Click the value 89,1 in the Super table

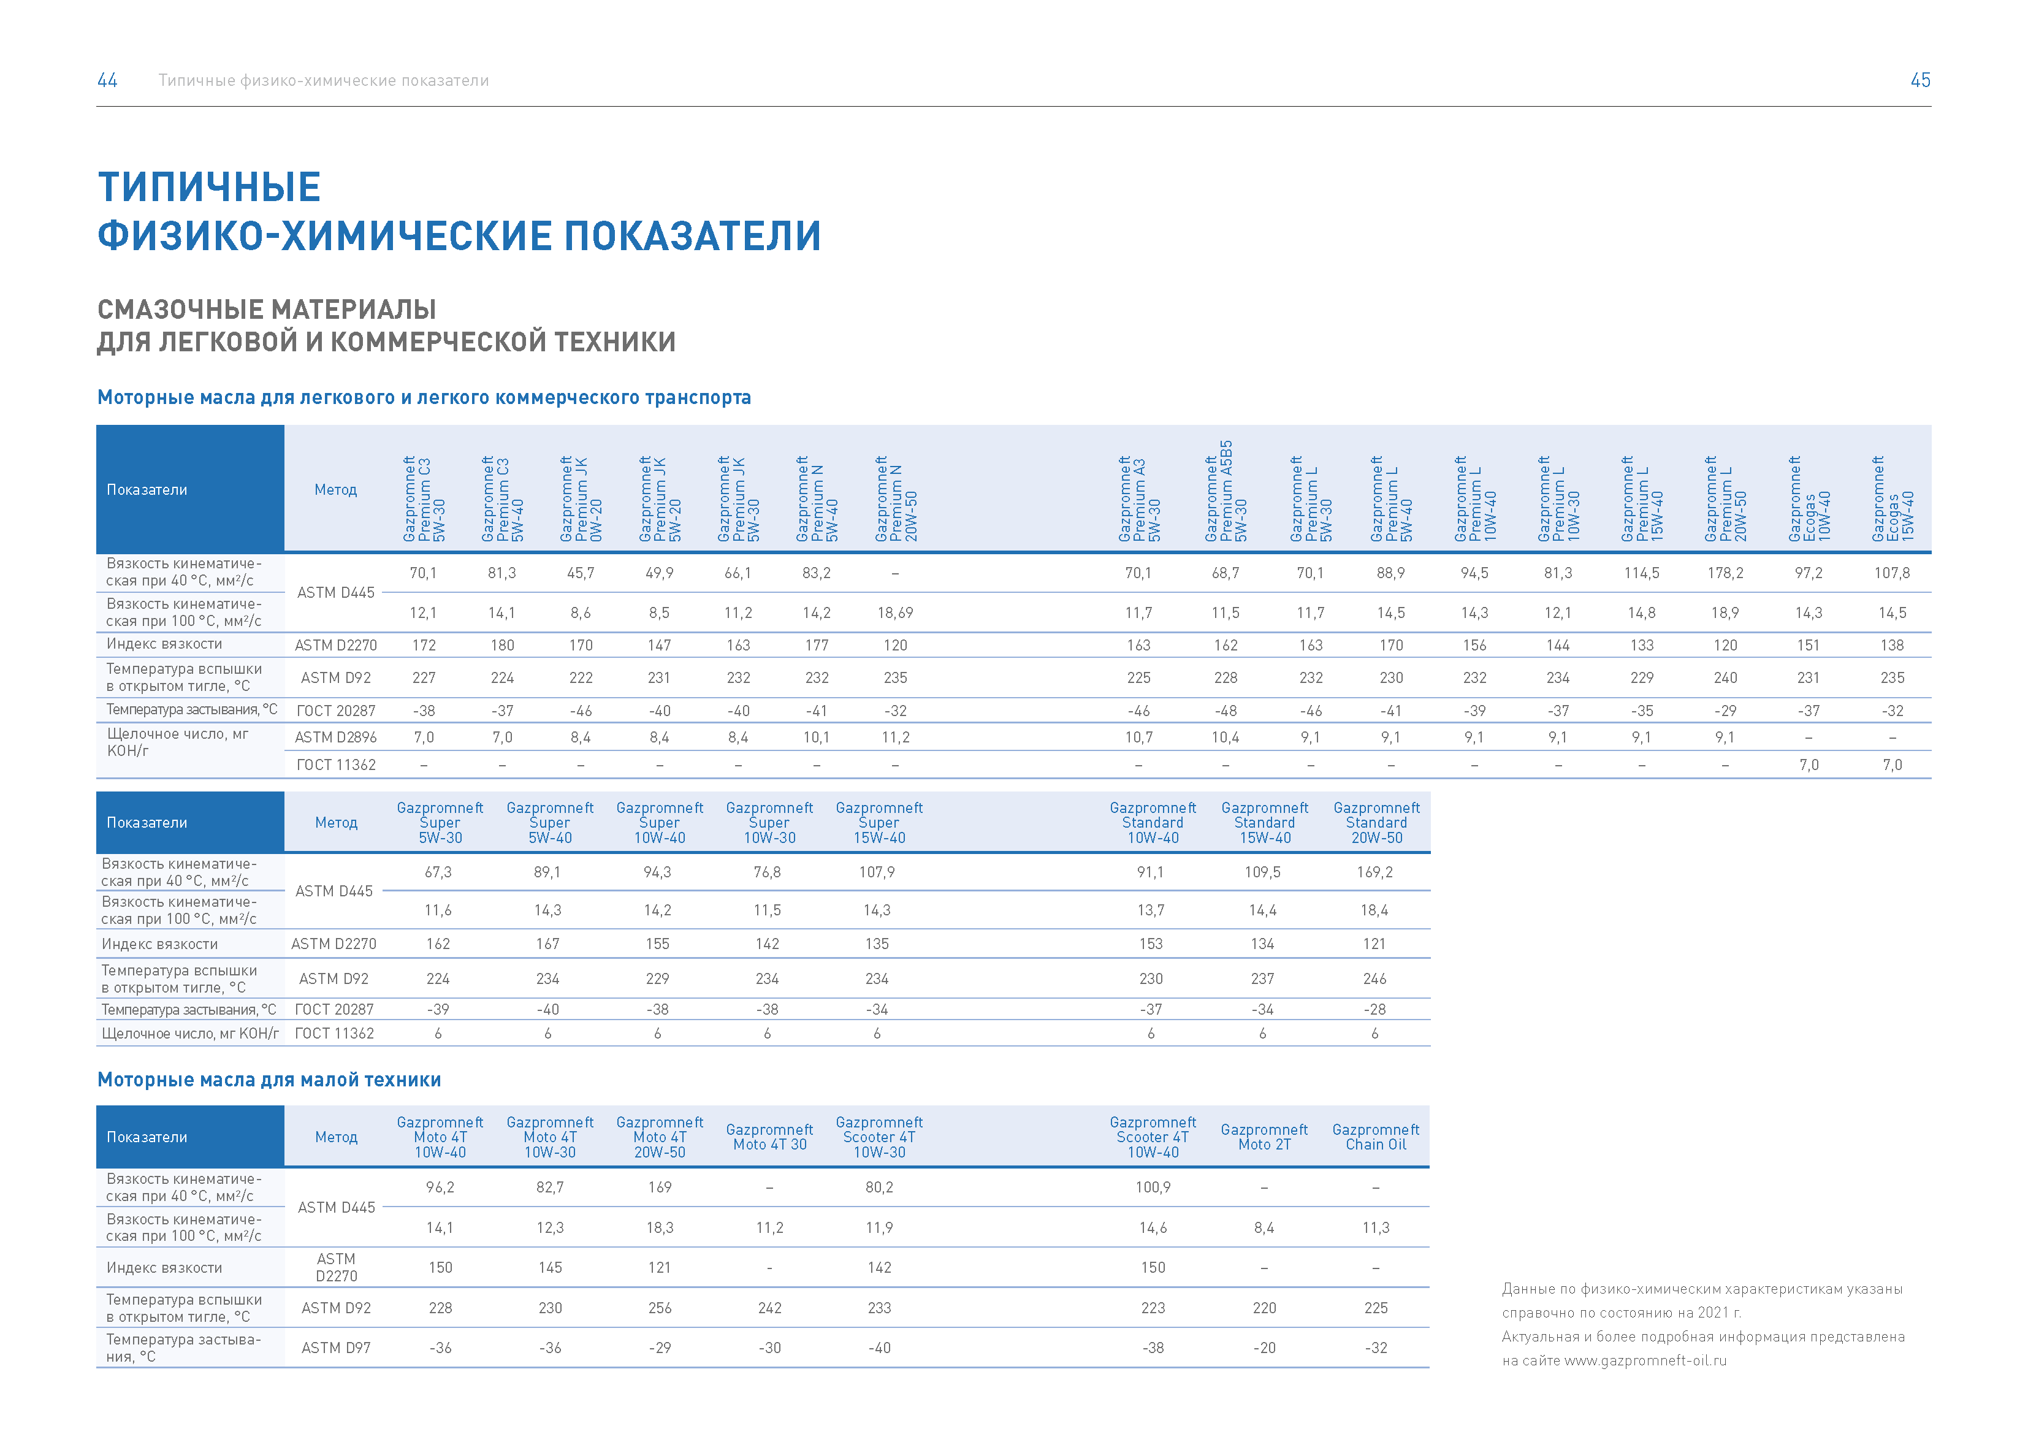[x=547, y=872]
